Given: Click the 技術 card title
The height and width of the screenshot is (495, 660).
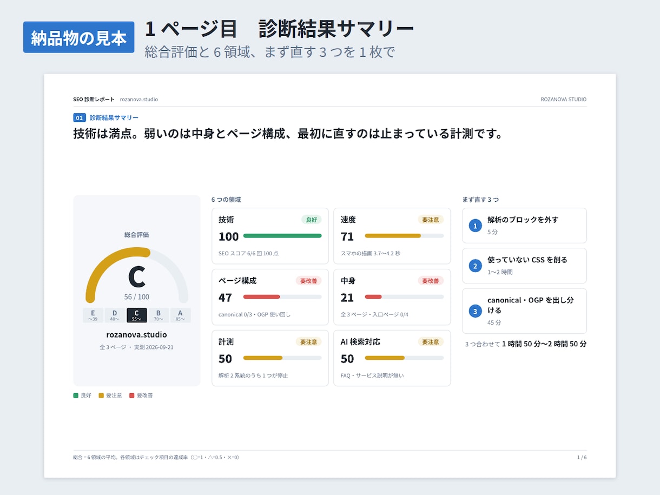Looking at the screenshot, I should pyautogui.click(x=226, y=220).
